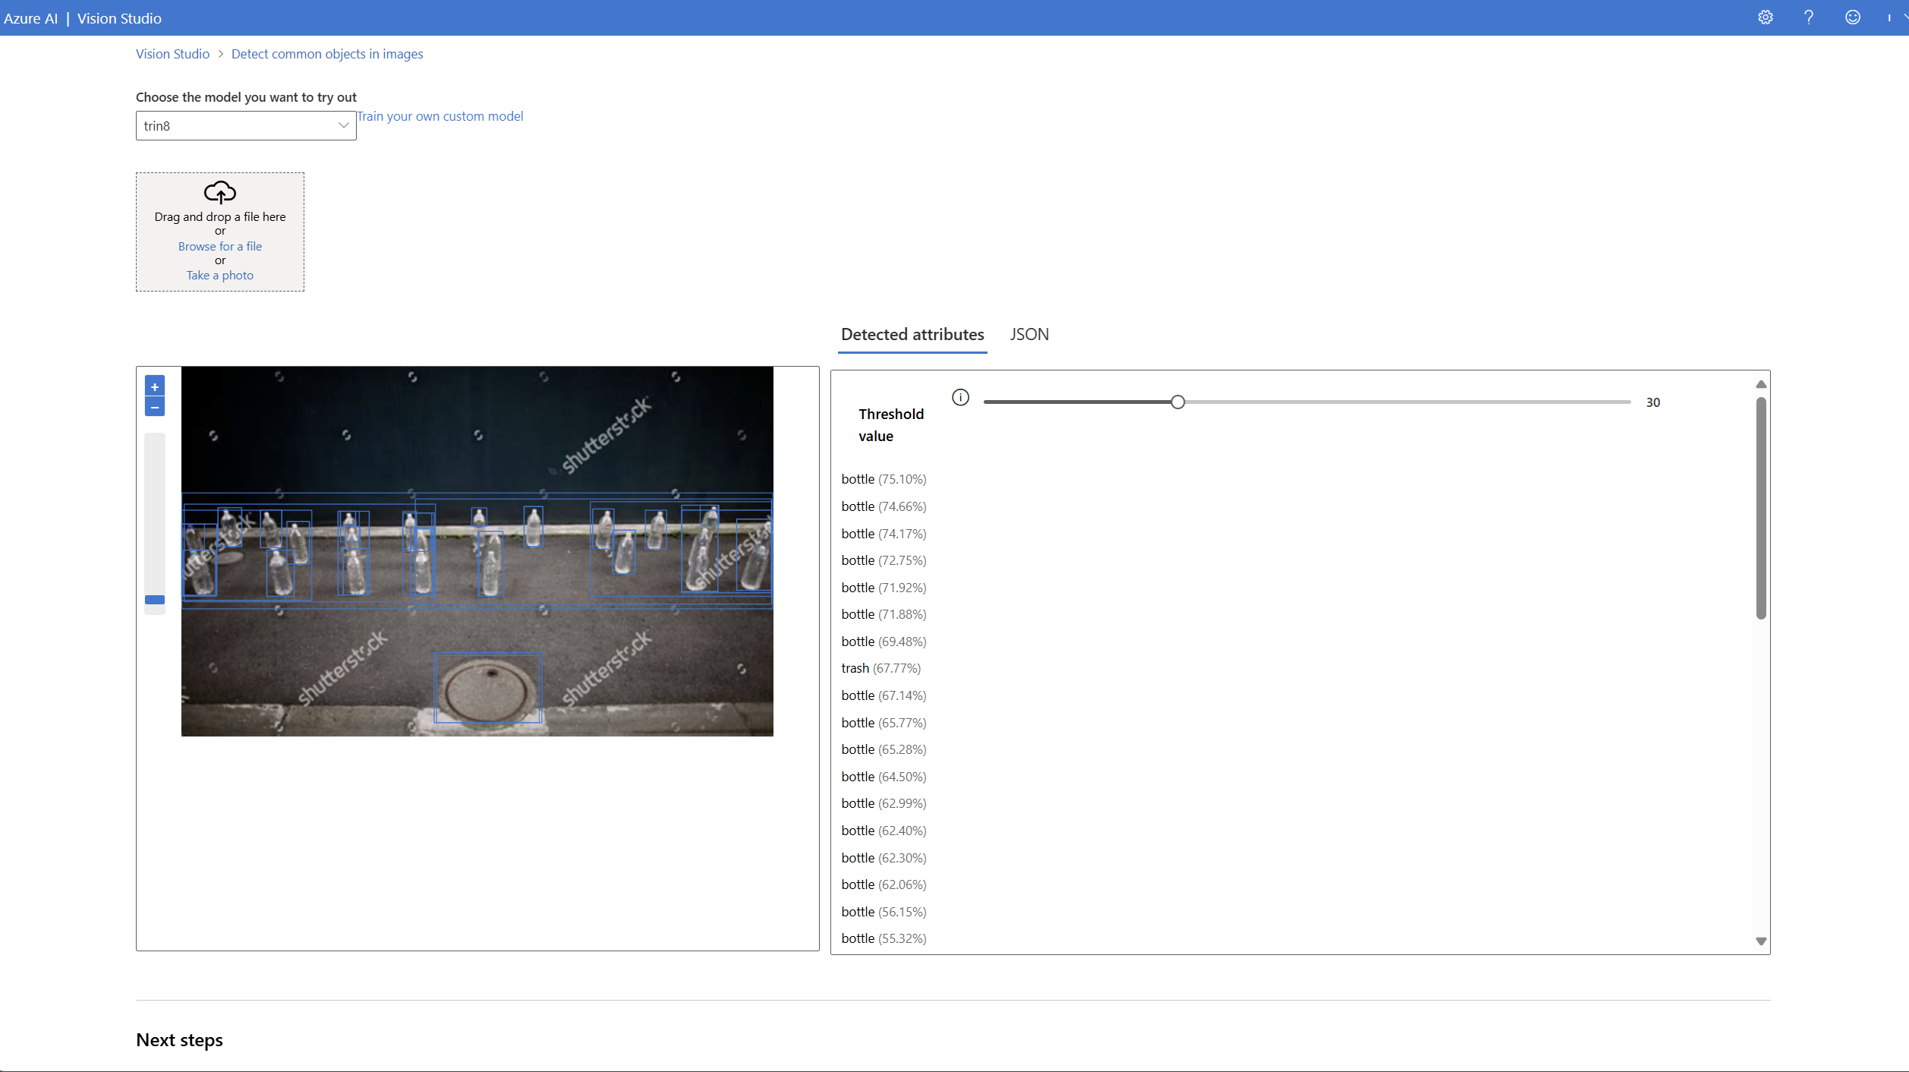1909x1072 pixels.
Task: Click the breadcrumb chevron separator
Action: (221, 54)
